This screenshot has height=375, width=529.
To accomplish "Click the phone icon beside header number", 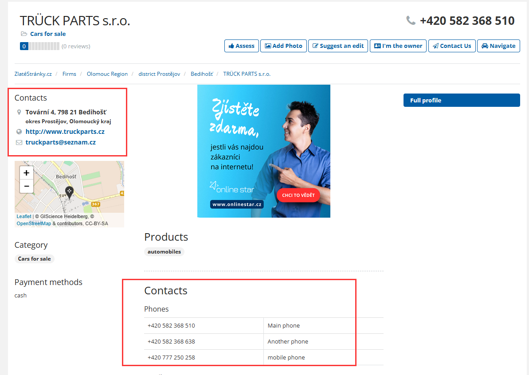I will tap(411, 20).
